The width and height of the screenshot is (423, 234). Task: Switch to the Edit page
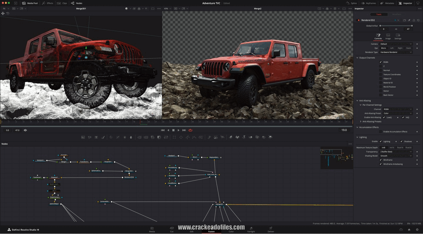point(192,229)
